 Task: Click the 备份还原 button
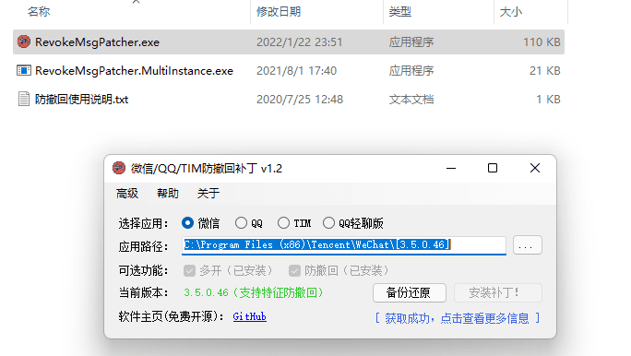pyautogui.click(x=410, y=292)
